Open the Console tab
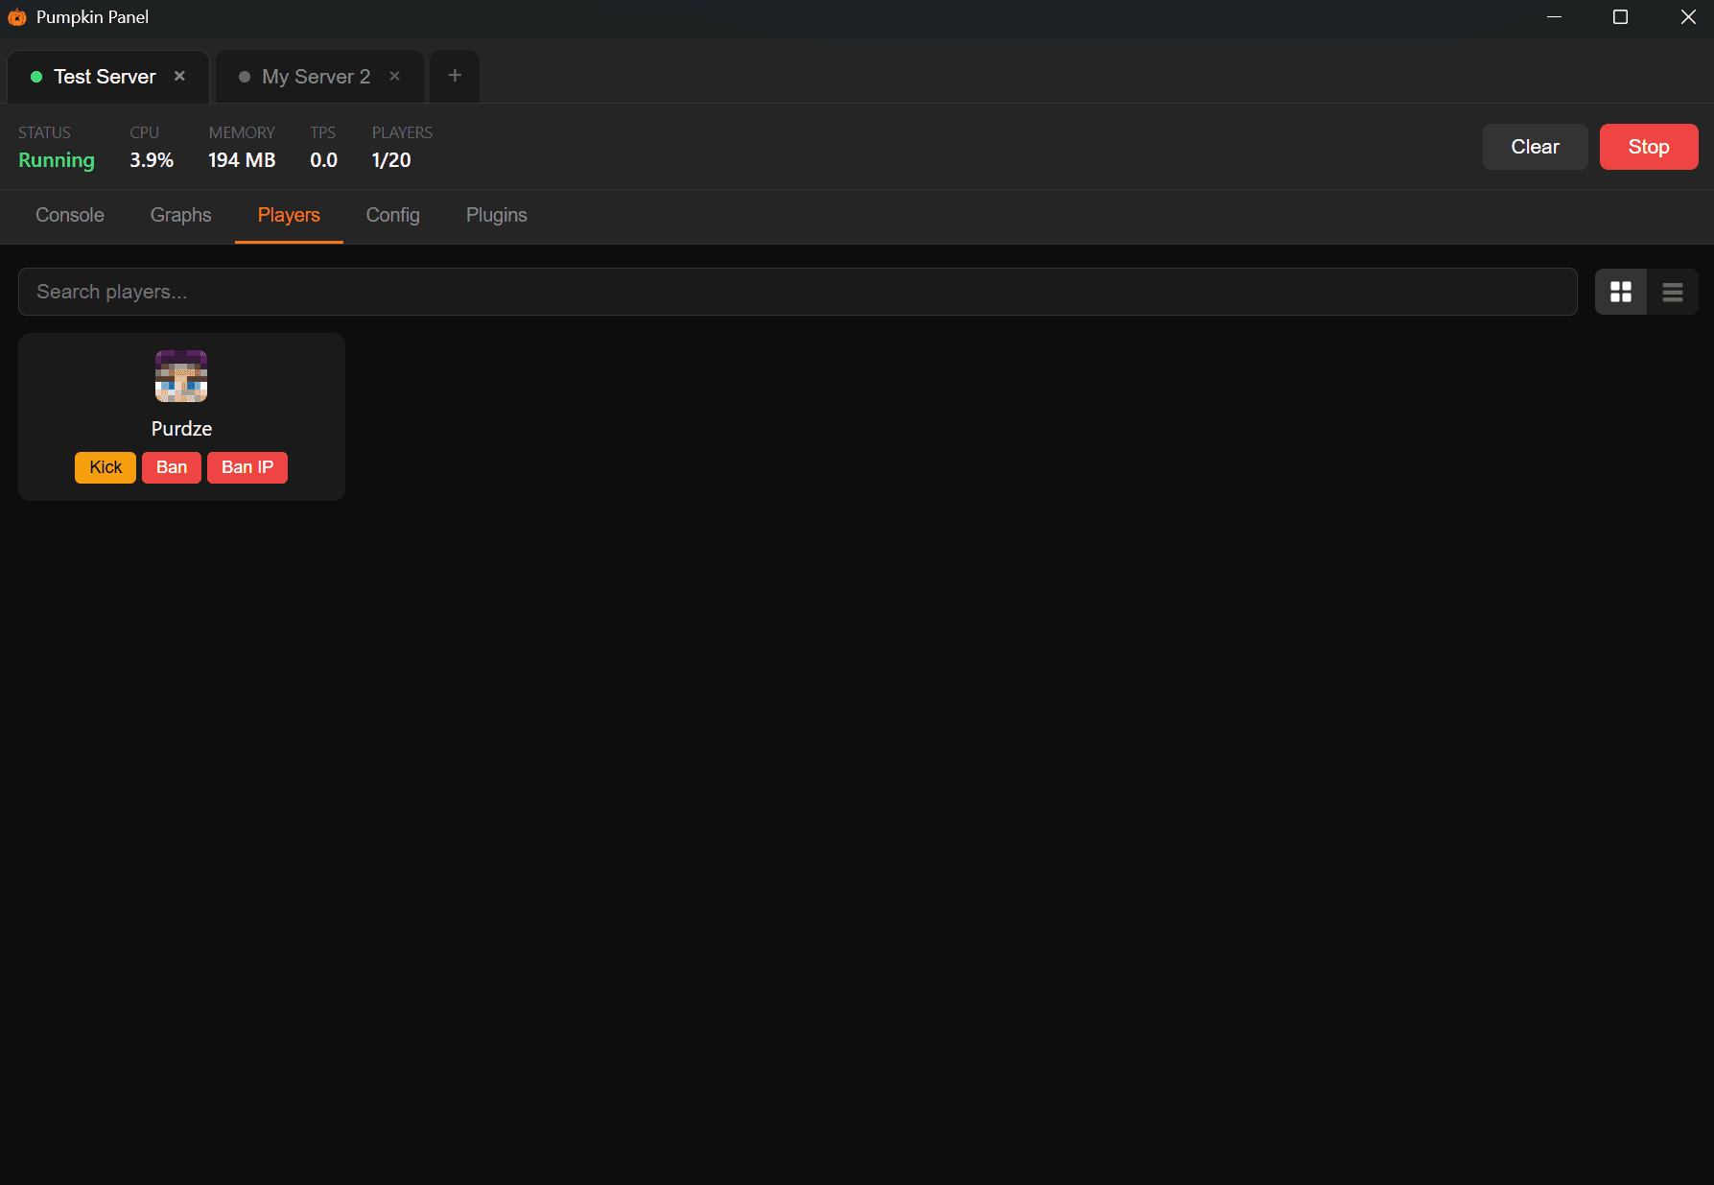1714x1185 pixels. pos(69,215)
